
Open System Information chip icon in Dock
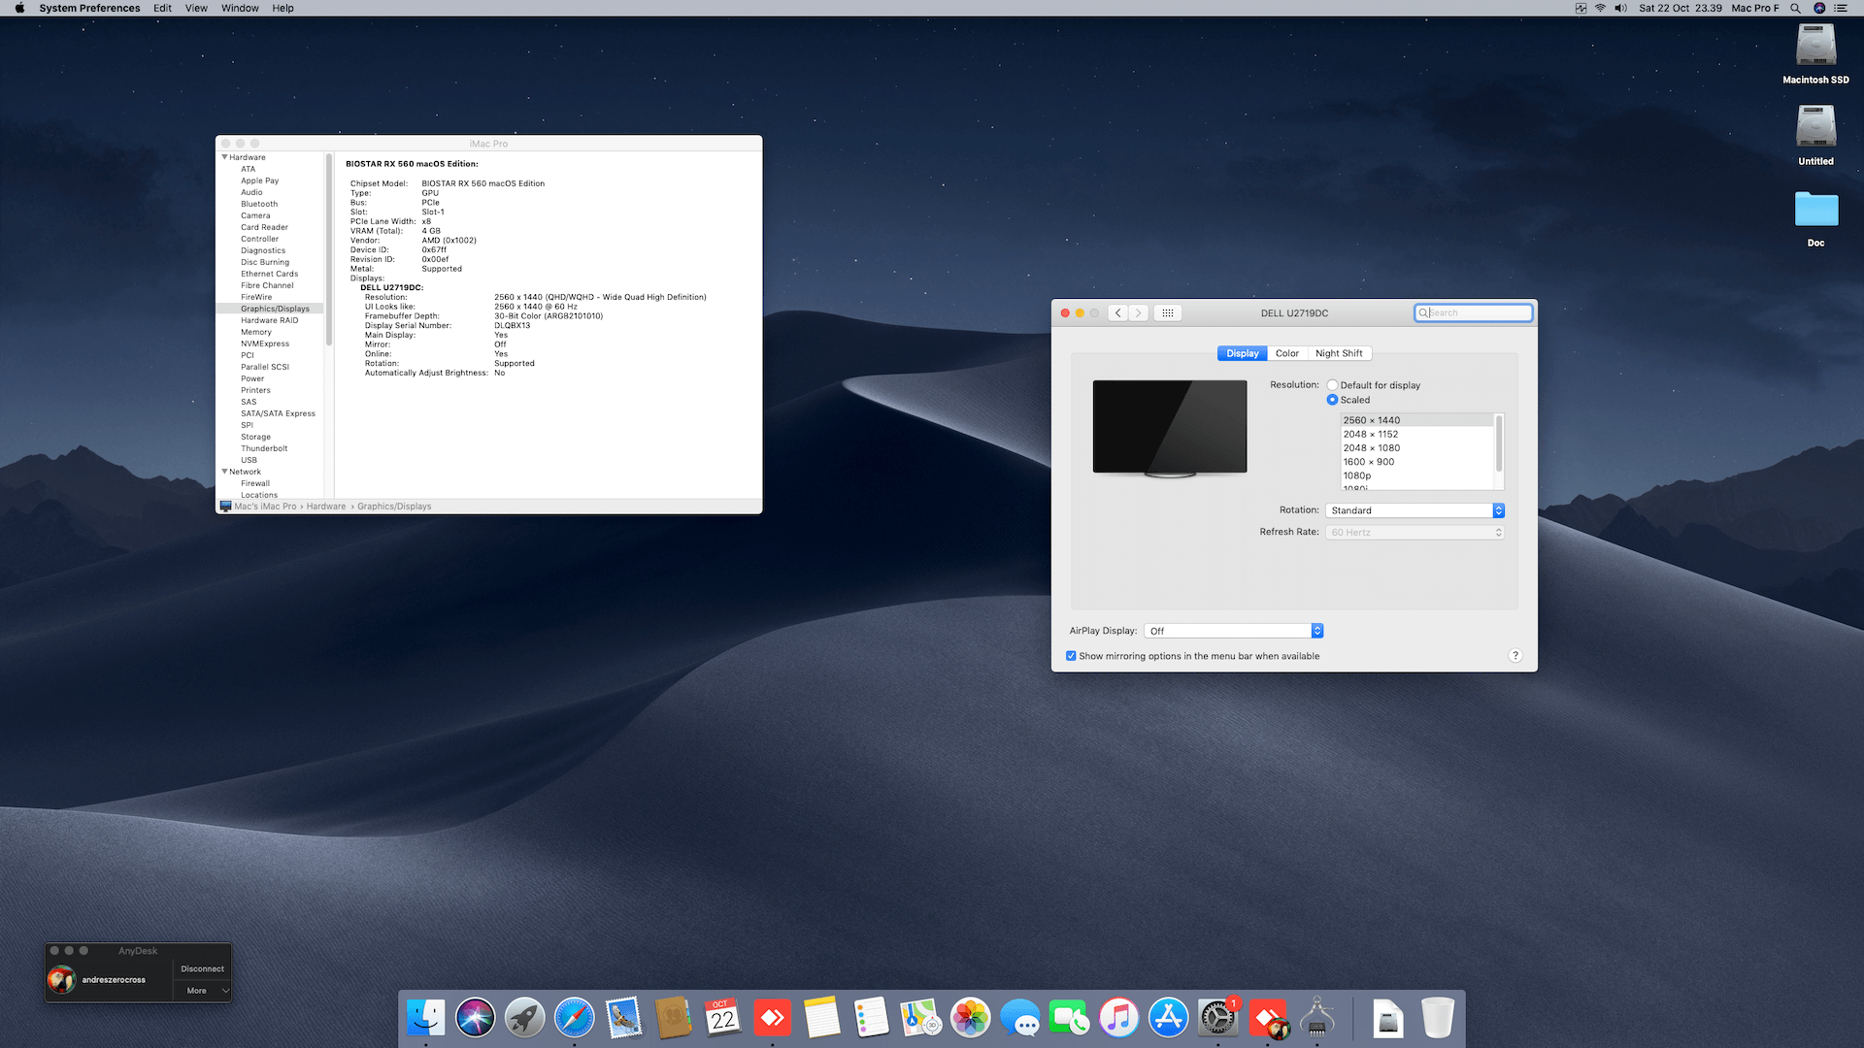click(1317, 1018)
